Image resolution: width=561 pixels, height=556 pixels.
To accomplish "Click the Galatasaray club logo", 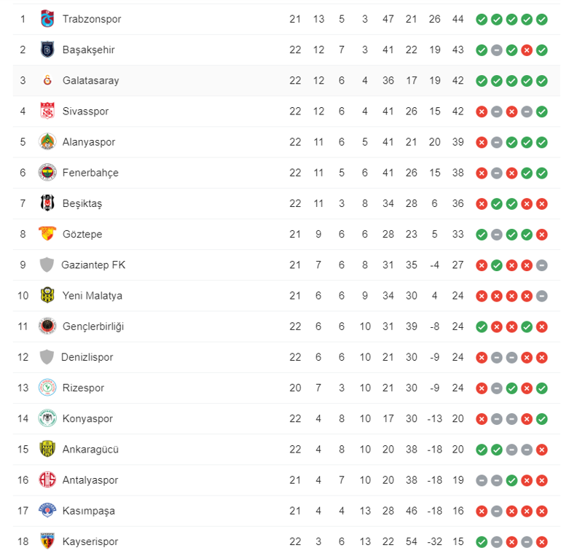I will pos(47,80).
